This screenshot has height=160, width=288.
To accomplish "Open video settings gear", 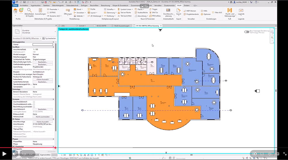I will pyautogui.click(x=269, y=154).
